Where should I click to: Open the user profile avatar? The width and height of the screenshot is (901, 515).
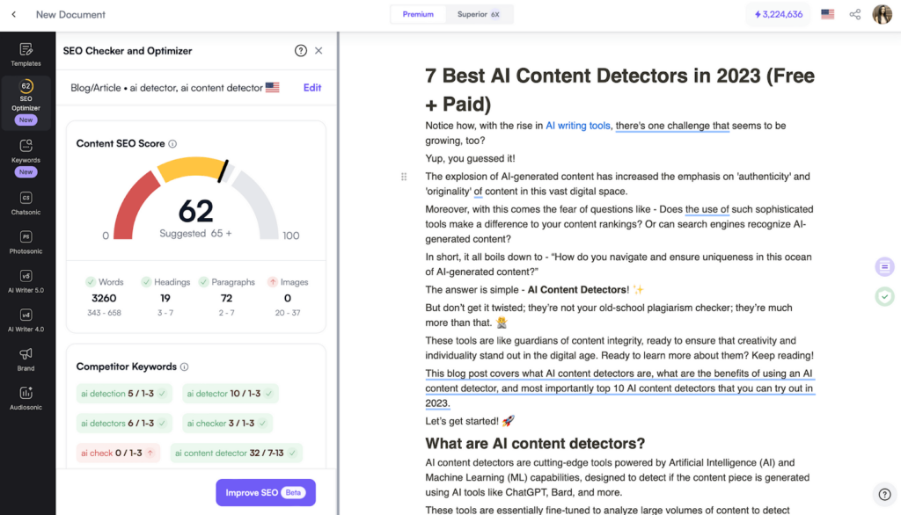[x=882, y=14]
